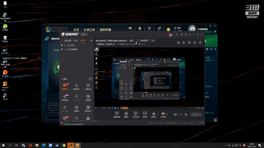Open the 主播任务 tool
Image resolution: width=264 pixels, height=148 pixels.
point(88,87)
